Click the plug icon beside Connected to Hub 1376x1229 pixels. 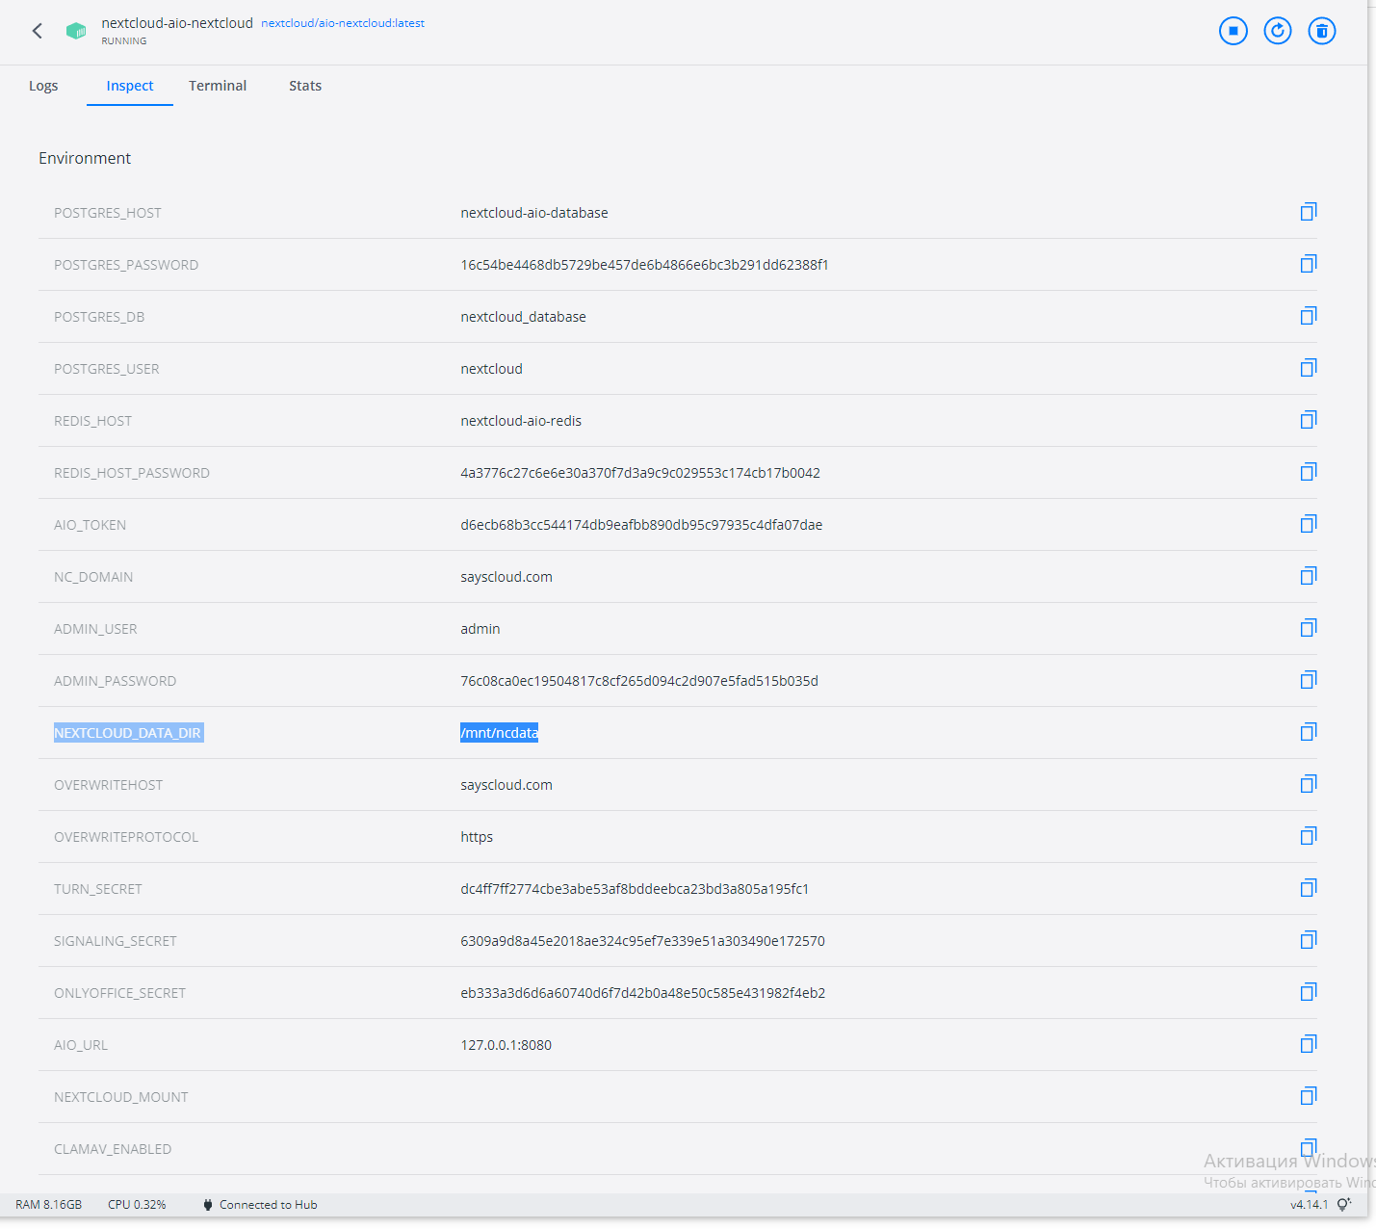click(207, 1205)
